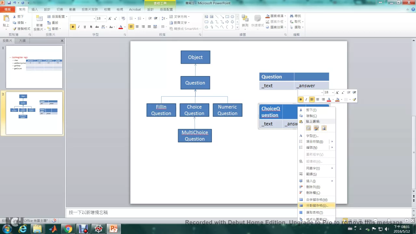This screenshot has width=416, height=234.
Task: Click the MultiChoice Question box on slide
Action: click(195, 136)
